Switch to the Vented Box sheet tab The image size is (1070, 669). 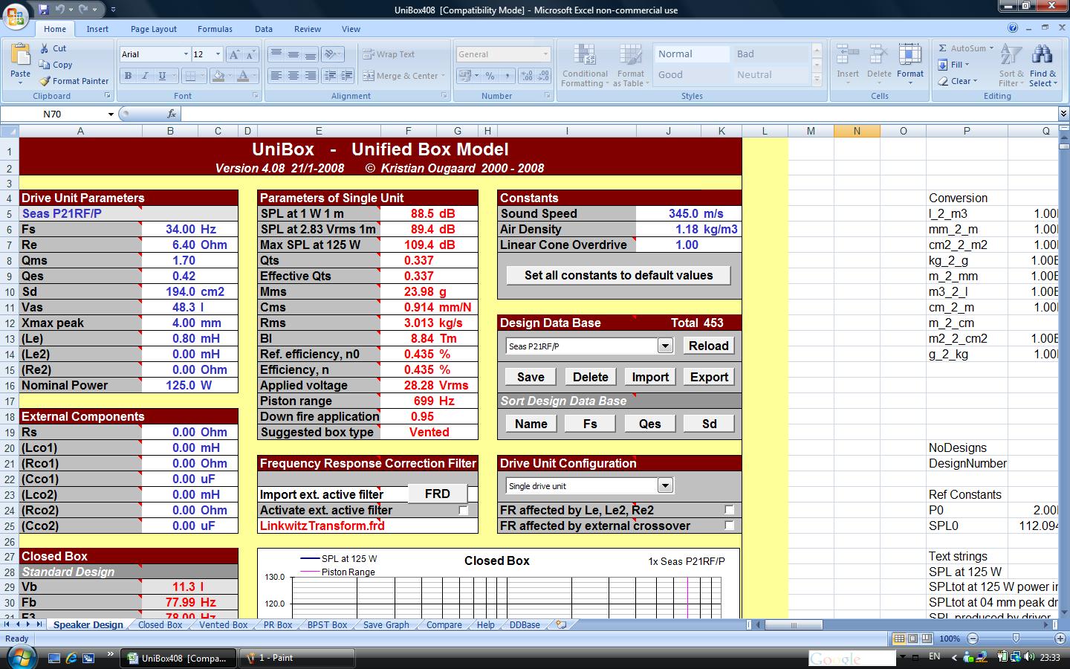[223, 625]
